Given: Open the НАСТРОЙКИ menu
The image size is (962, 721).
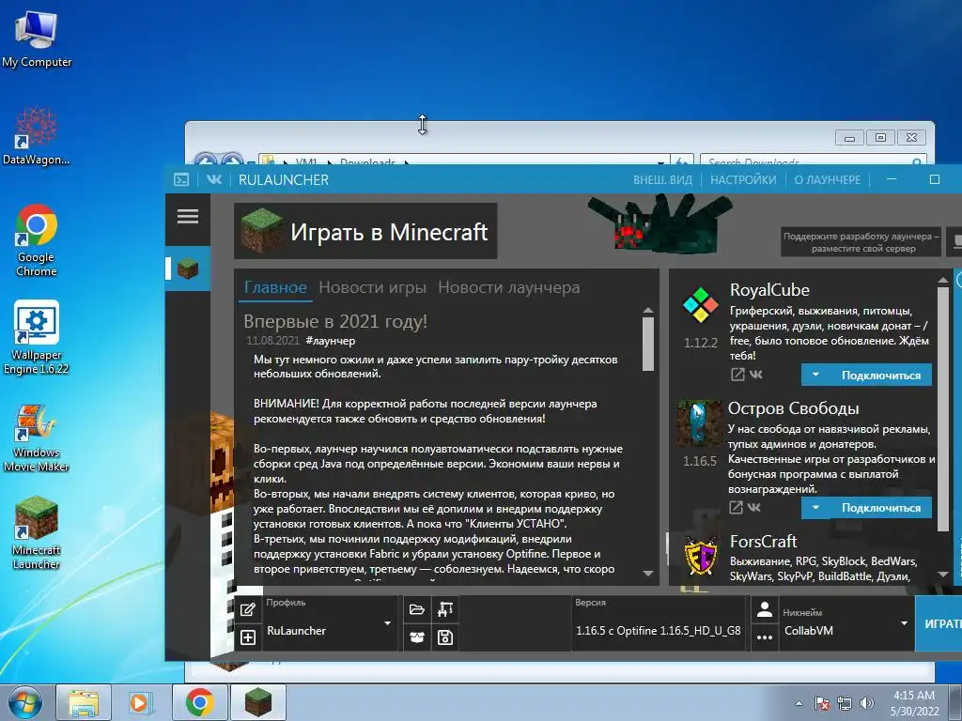Looking at the screenshot, I should click(x=743, y=179).
